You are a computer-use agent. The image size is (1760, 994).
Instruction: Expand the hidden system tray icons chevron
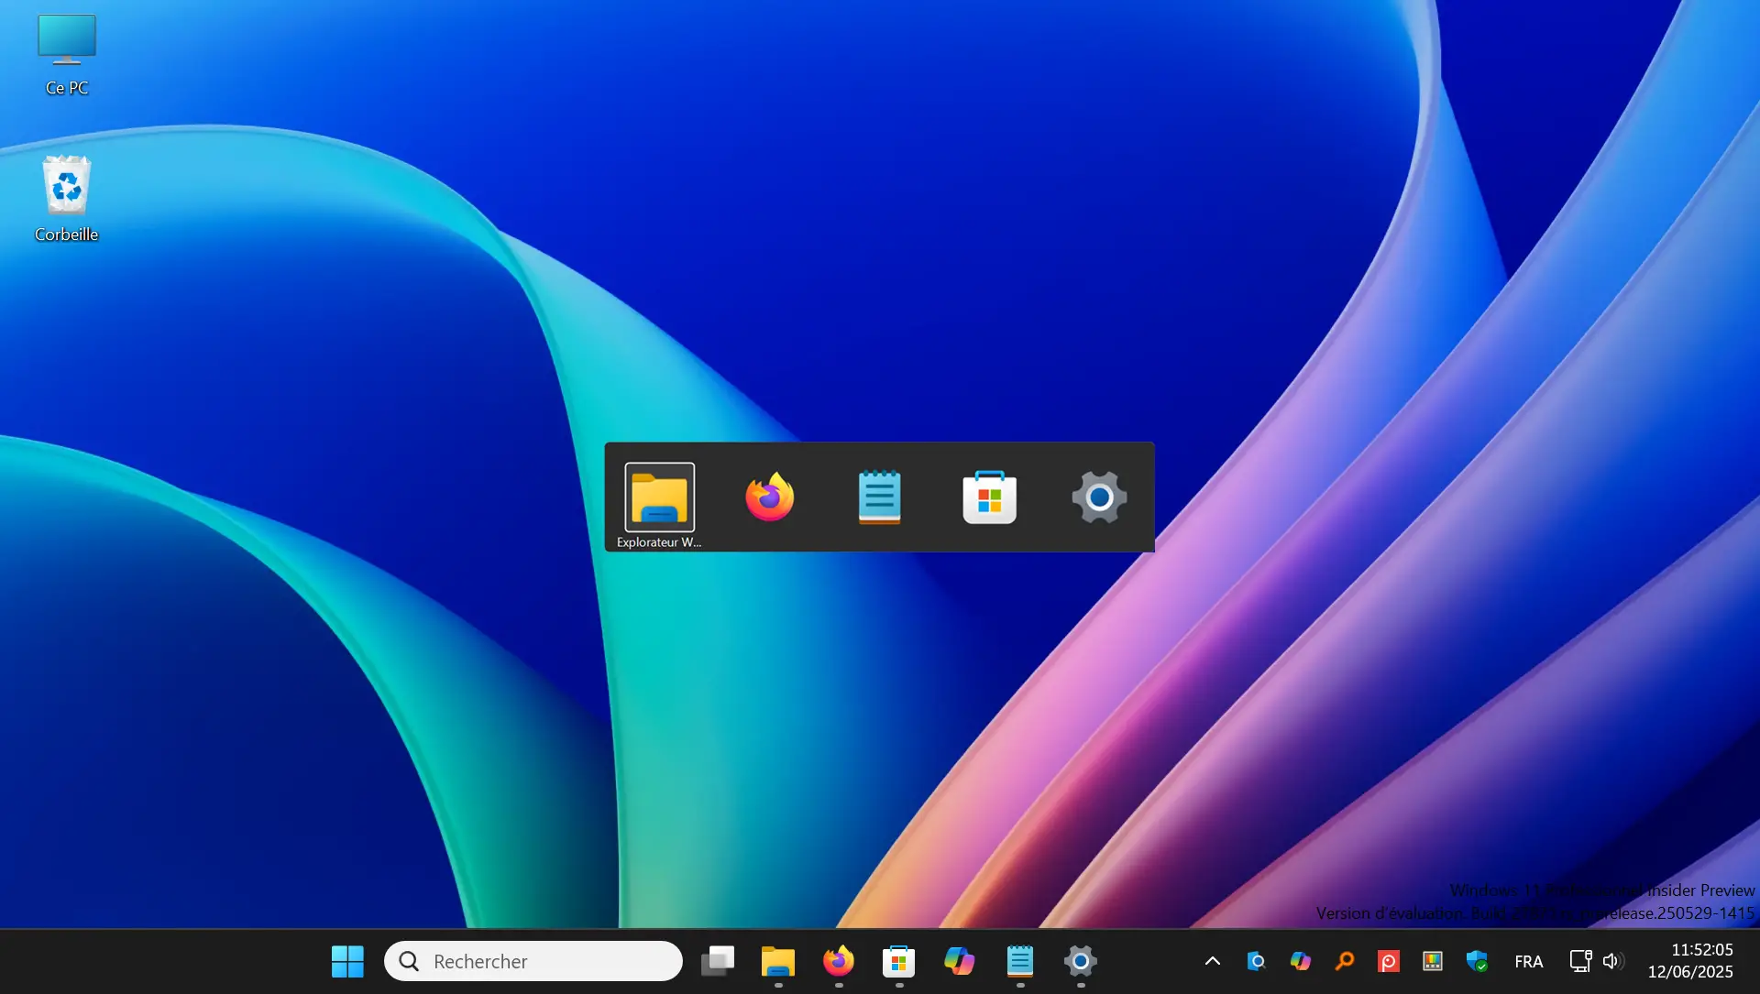click(1212, 961)
